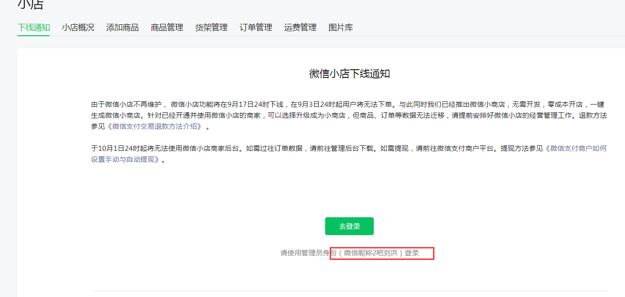Click the paragraph starting 于10月1日24时起

tap(349, 154)
